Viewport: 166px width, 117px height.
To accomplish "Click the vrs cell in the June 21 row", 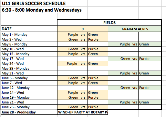I will tap(135, 102).
